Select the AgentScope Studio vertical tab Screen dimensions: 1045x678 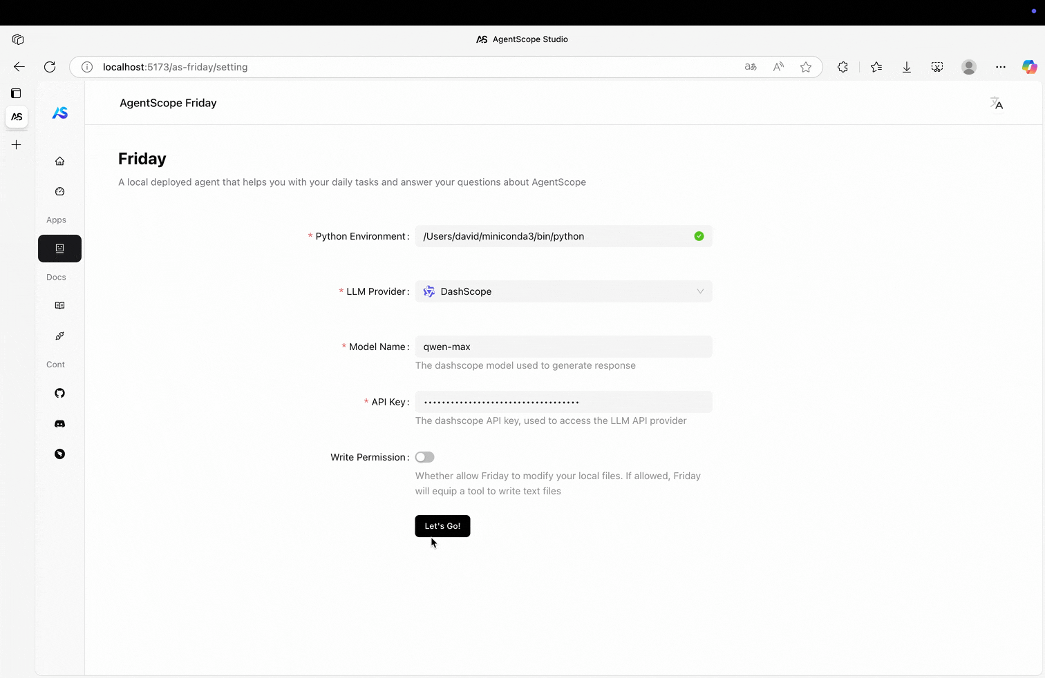pyautogui.click(x=17, y=117)
